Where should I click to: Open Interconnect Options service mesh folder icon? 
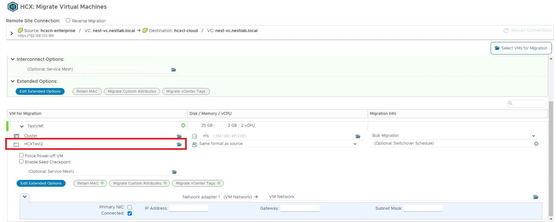tap(174, 70)
